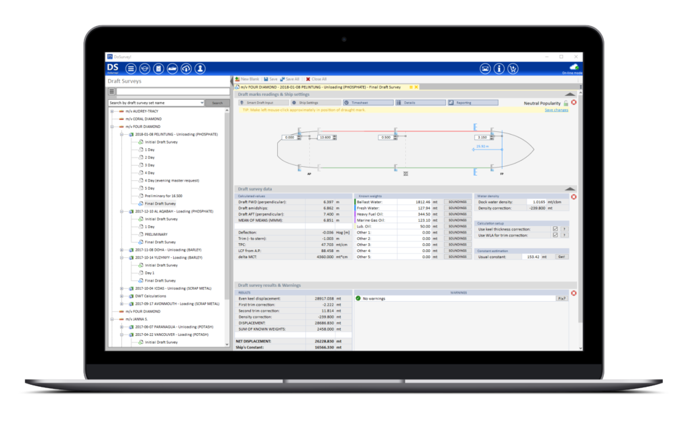Collapse the 2018-01-08 PELINTUNG tree node
The image size is (687, 425).
tap(123, 134)
